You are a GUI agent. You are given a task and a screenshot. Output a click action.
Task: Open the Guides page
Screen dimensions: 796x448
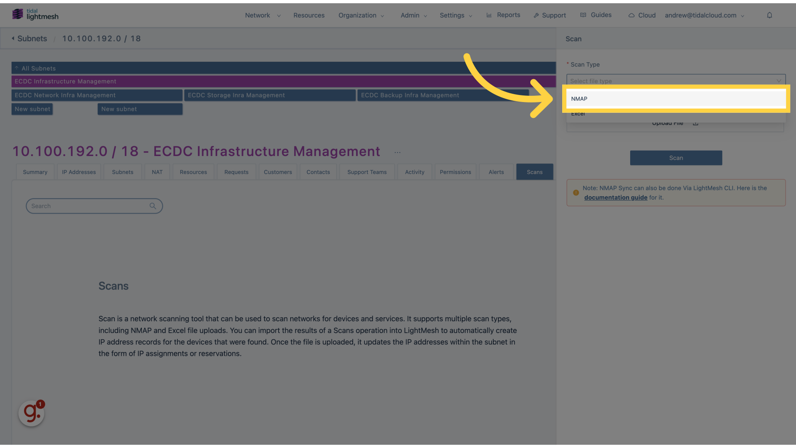[596, 15]
